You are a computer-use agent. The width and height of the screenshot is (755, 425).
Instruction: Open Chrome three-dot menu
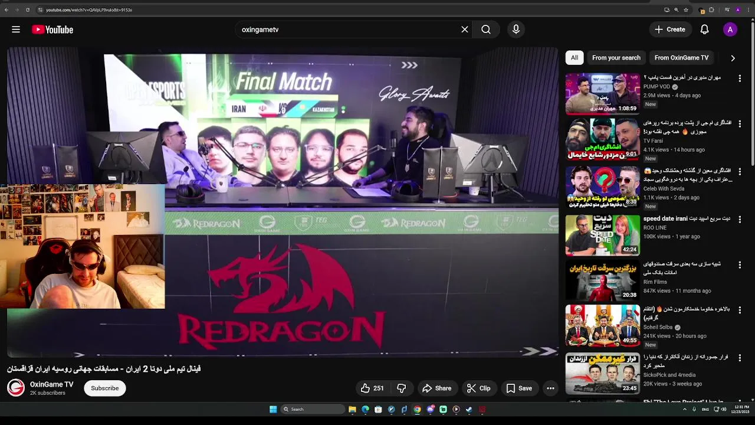749,10
